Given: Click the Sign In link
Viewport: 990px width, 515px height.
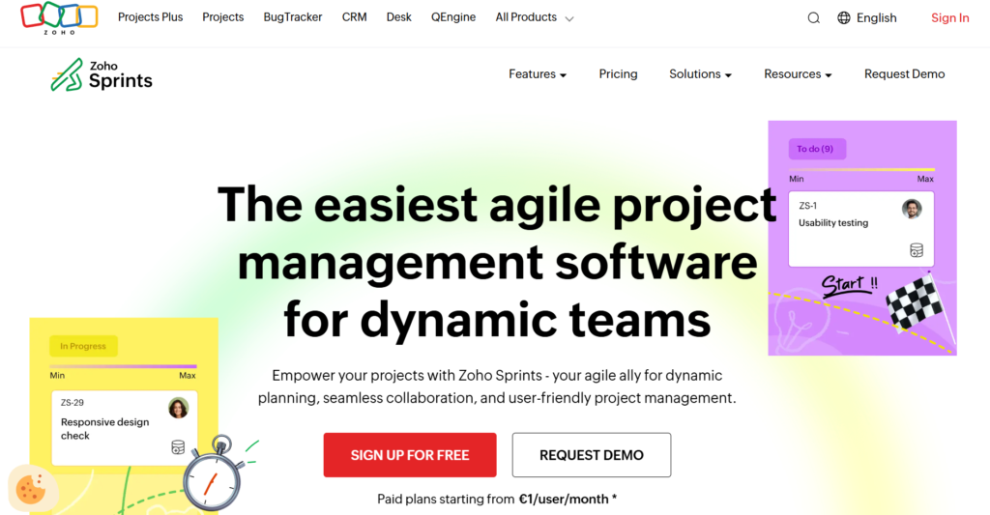Looking at the screenshot, I should pos(949,17).
